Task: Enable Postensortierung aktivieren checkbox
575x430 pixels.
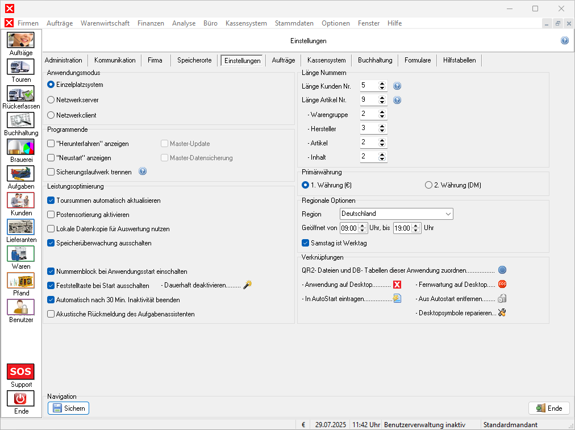Action: pos(51,215)
